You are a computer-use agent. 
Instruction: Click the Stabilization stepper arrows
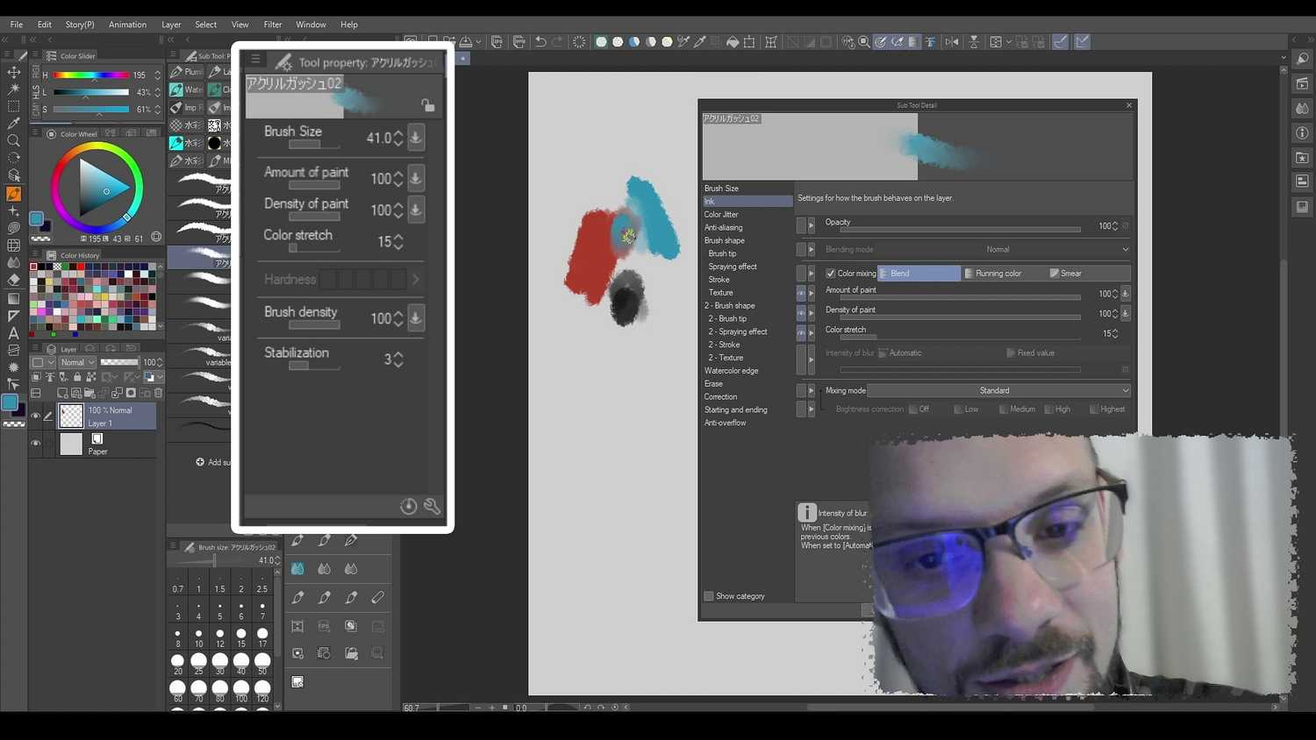(x=398, y=359)
